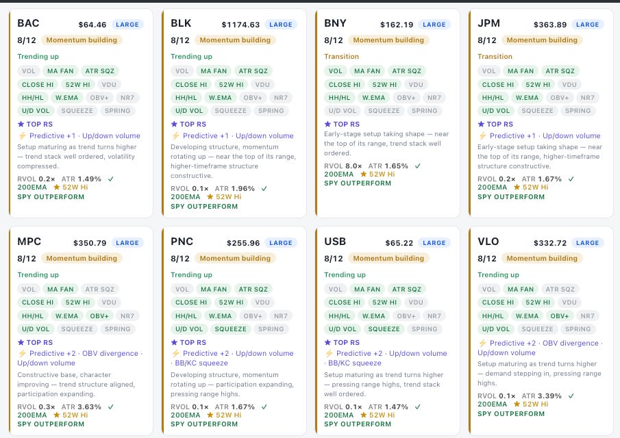Click SPY OUTPERFORM on MPC card
The height and width of the screenshot is (438, 620).
click(51, 424)
